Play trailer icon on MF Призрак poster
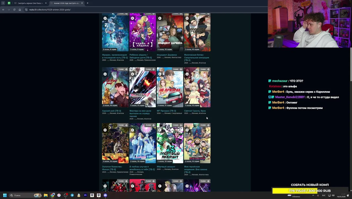Image resolution: width=352 pixels, height=199 pixels. (160, 74)
